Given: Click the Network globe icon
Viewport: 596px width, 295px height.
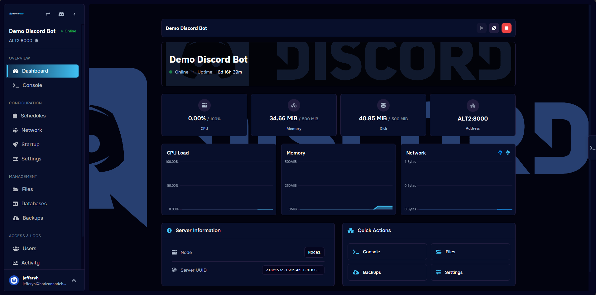Looking at the screenshot, I should point(15,130).
